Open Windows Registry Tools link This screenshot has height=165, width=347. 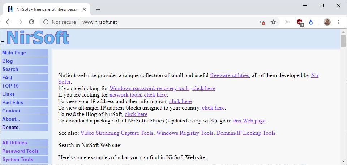point(185,133)
